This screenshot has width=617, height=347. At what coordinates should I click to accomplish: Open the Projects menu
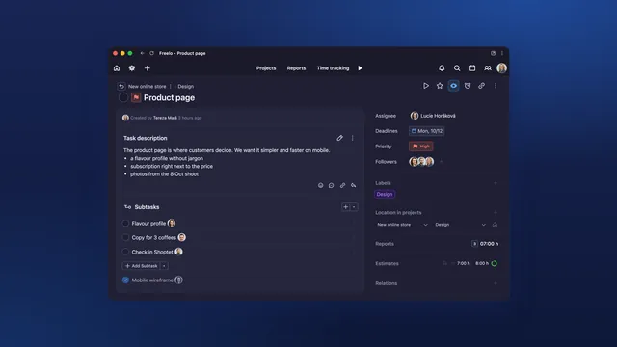point(266,68)
